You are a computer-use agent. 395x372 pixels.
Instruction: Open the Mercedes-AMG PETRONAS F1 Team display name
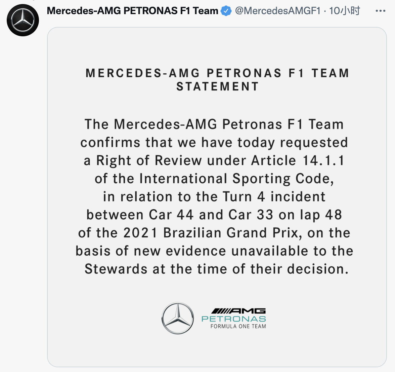[x=132, y=11]
